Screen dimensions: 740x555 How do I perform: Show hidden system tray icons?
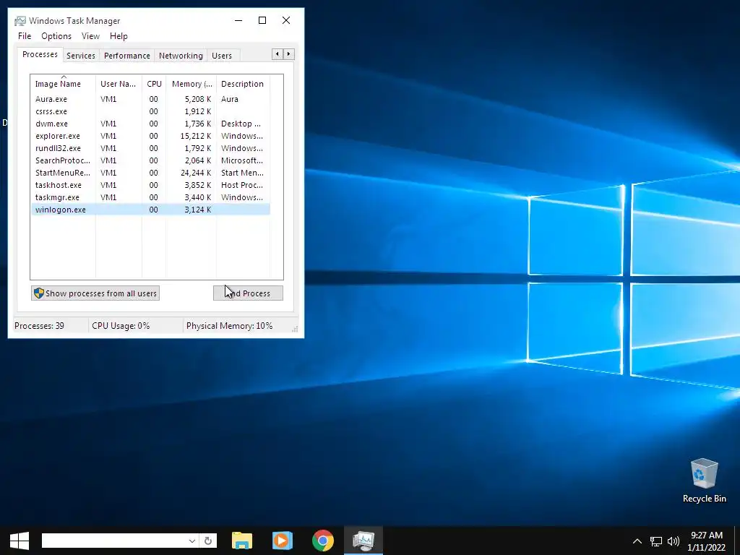point(637,541)
